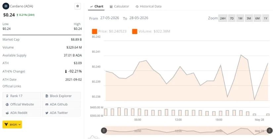Click the Rank medal icon
The image size is (273, 139).
[7, 96]
